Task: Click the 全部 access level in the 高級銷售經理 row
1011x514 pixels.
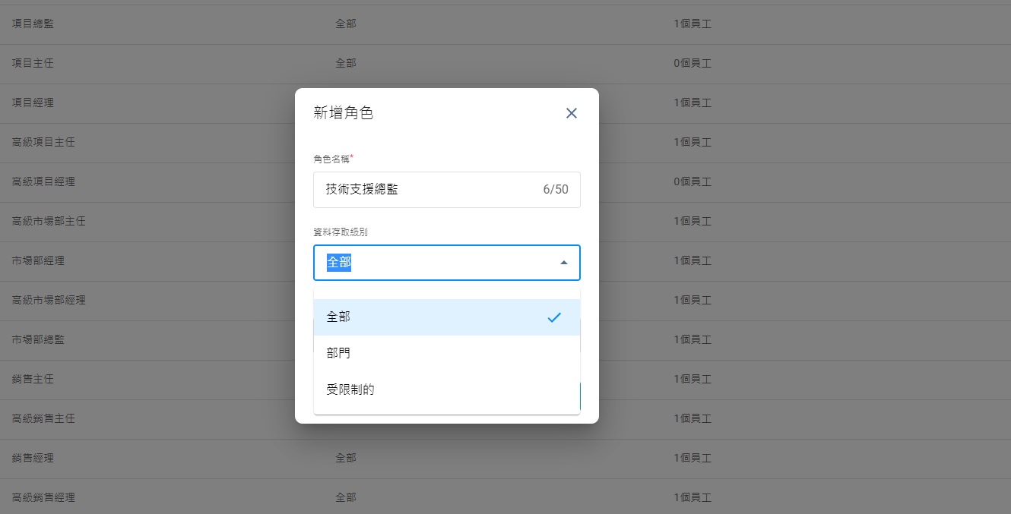Action: click(345, 497)
